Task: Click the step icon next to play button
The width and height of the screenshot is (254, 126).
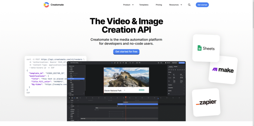Action: coord(72,98)
